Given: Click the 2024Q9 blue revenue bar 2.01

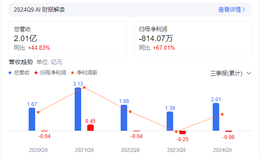Looking at the screenshot, I should [216, 117].
